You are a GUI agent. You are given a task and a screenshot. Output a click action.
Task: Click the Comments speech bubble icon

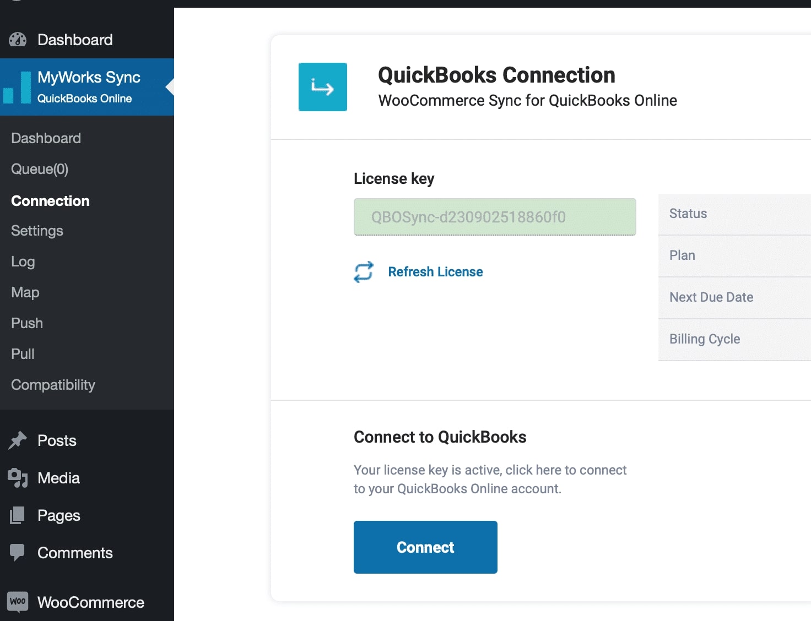coord(18,552)
